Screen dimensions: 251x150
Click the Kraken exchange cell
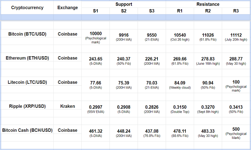coord(68,106)
